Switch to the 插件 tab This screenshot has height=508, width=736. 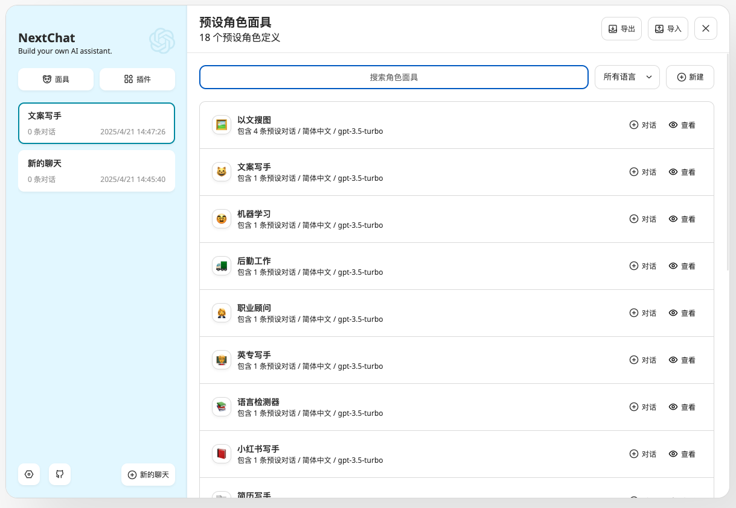pos(137,79)
